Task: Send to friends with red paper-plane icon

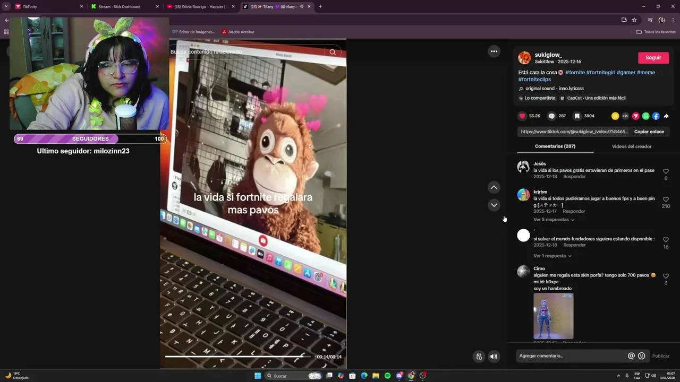Action: click(635, 116)
